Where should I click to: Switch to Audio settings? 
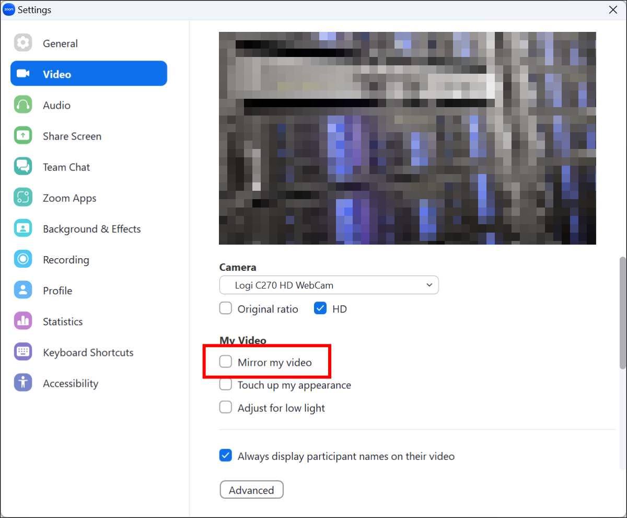tap(89, 105)
